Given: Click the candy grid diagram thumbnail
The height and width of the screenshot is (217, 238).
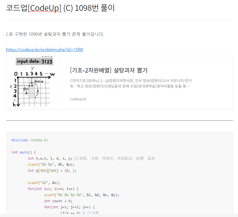Looking at the screenshot, I should coord(33,82).
